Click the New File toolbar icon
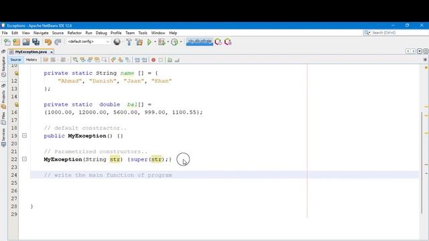This screenshot has height=241, width=429. pyautogui.click(x=7, y=42)
